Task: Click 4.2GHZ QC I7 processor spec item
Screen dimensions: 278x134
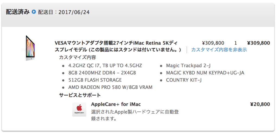Action: tap(105, 66)
